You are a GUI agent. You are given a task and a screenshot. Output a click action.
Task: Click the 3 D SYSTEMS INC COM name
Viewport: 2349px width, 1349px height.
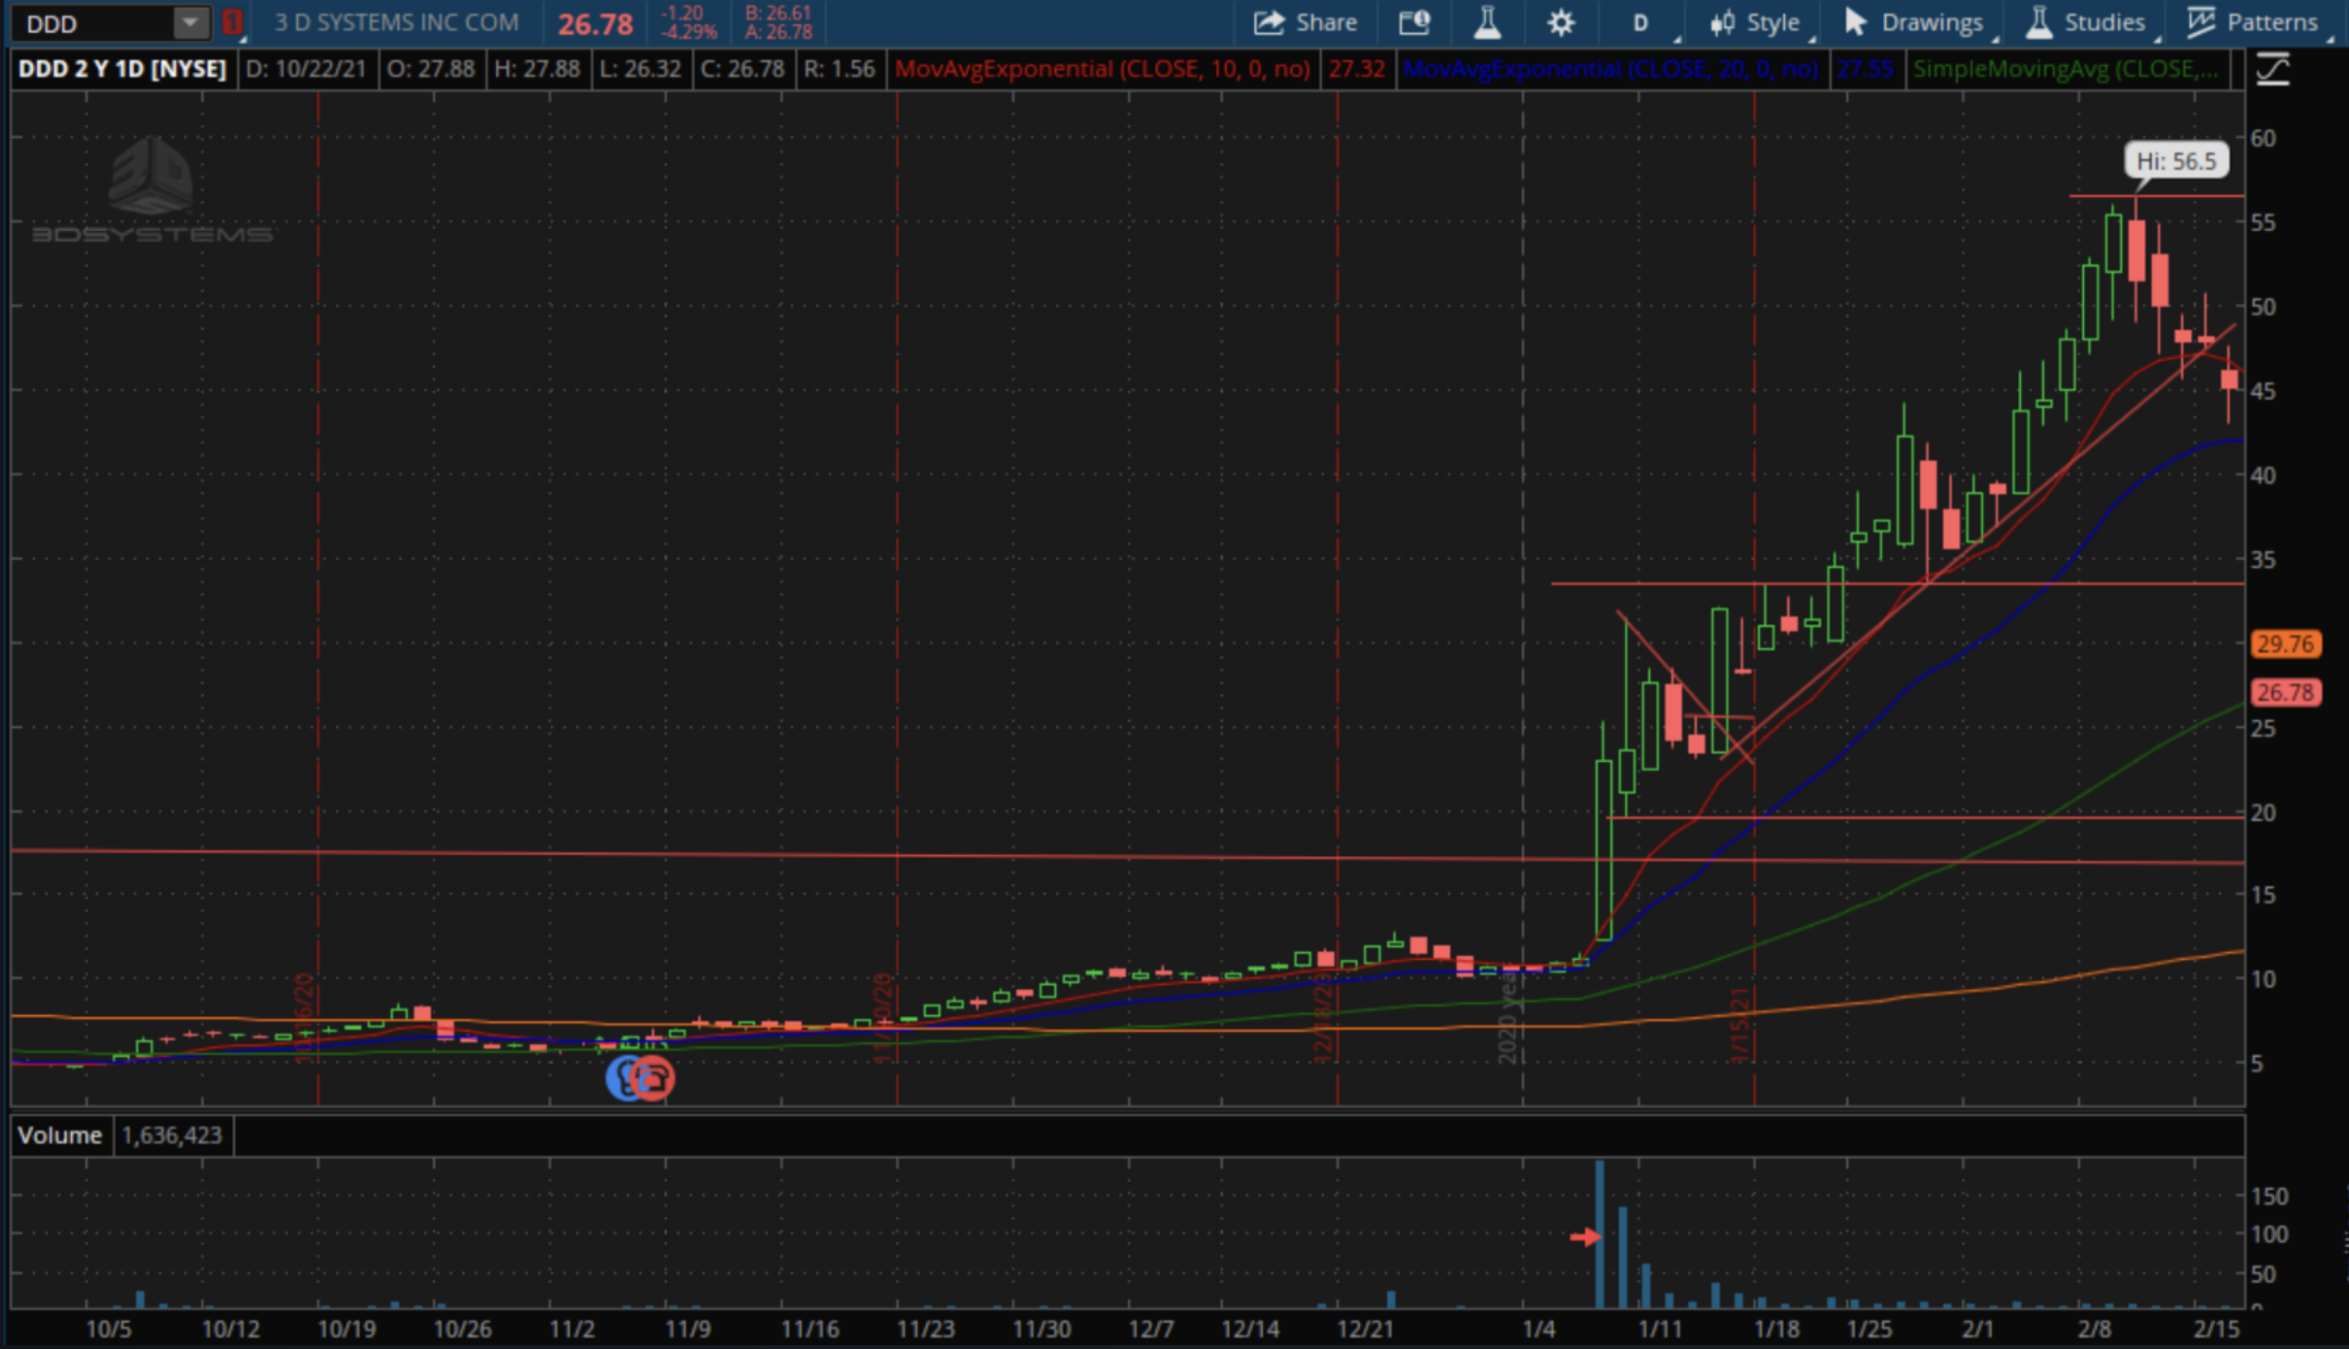coord(396,22)
